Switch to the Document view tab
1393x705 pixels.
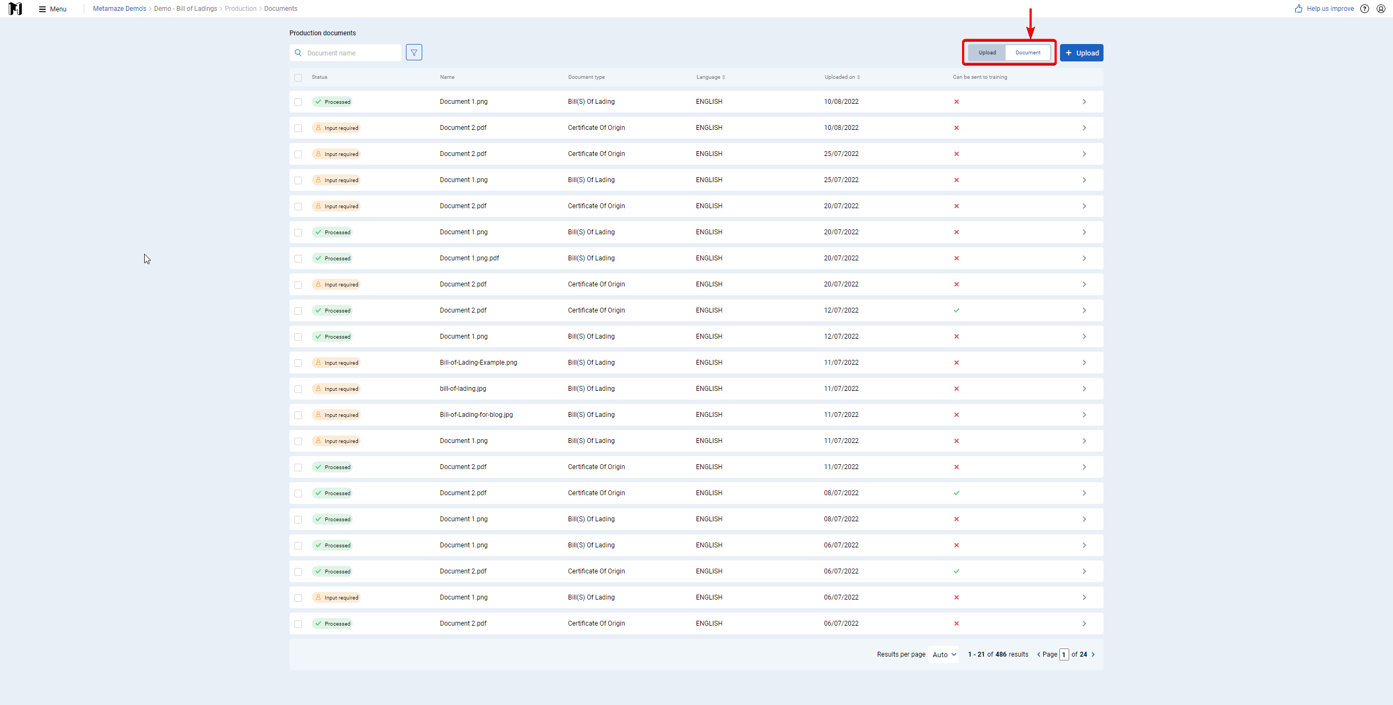1028,53
